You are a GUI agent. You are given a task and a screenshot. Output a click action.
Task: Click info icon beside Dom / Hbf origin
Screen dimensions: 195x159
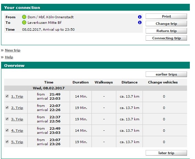coord(140,17)
